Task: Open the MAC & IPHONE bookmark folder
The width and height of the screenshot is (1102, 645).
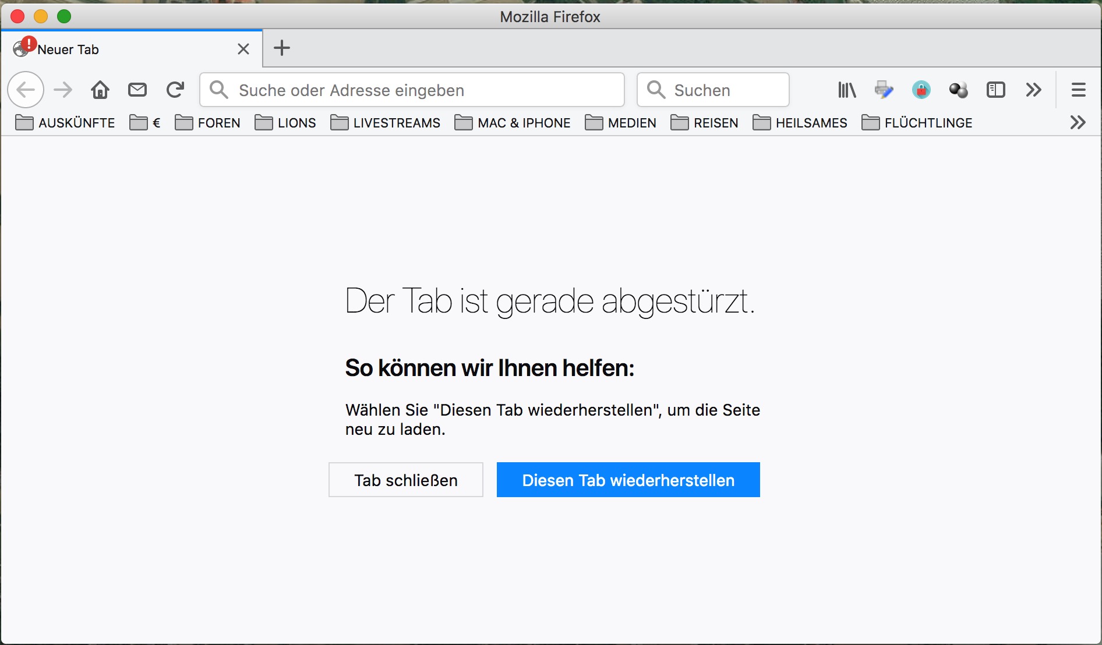Action: [x=513, y=123]
